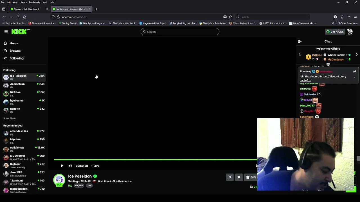Open Following in sidebar

click(16, 58)
